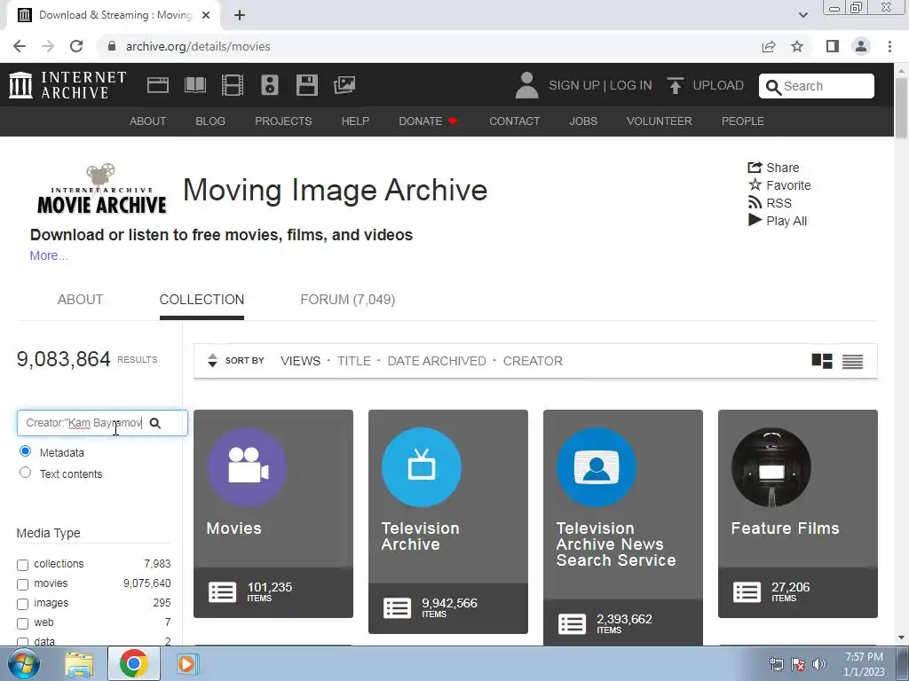Viewport: 909px width, 681px height.
Task: Sort results by VIEWS
Action: 300,361
